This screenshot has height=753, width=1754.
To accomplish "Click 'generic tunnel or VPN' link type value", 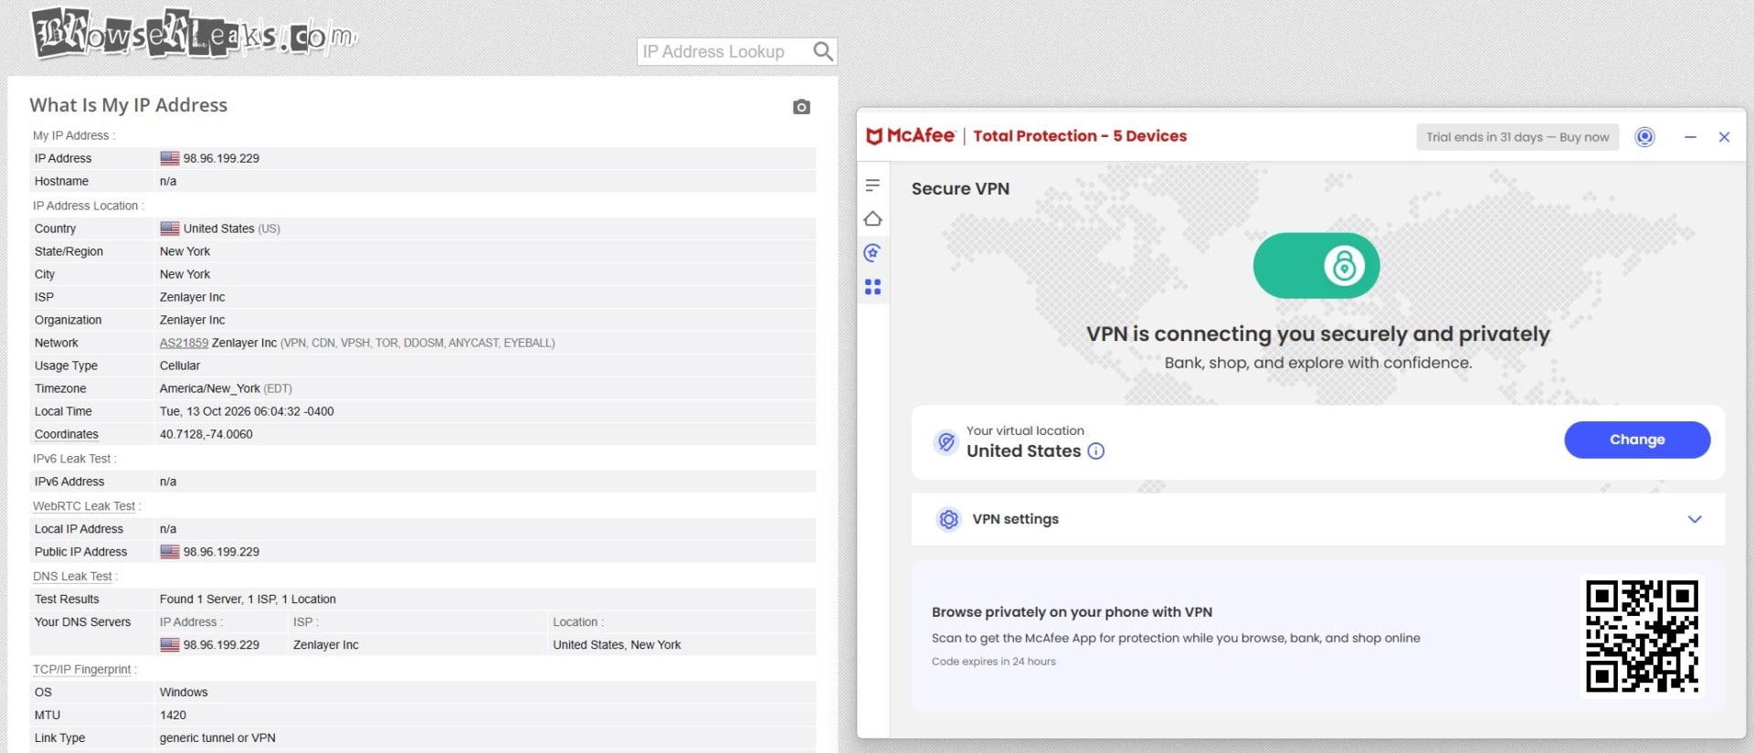I will tap(217, 737).
